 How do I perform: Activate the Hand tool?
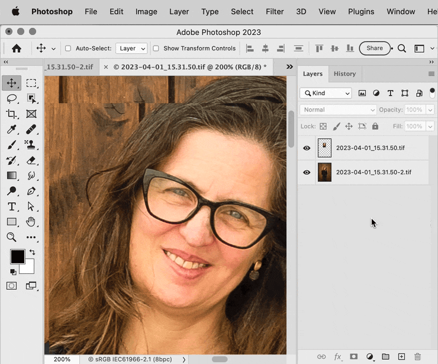tap(31, 222)
